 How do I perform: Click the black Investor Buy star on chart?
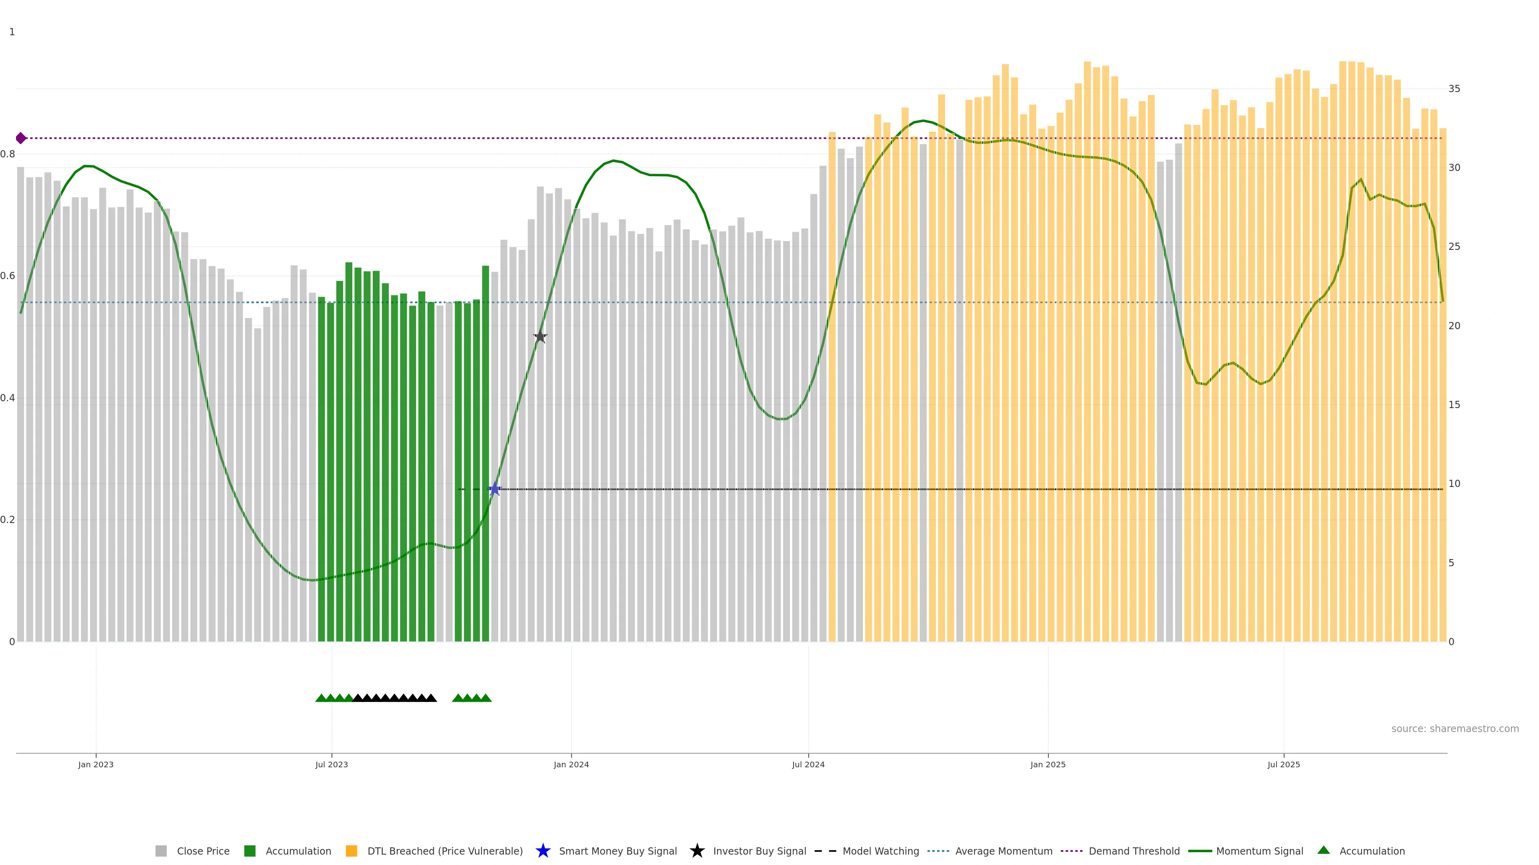point(540,337)
